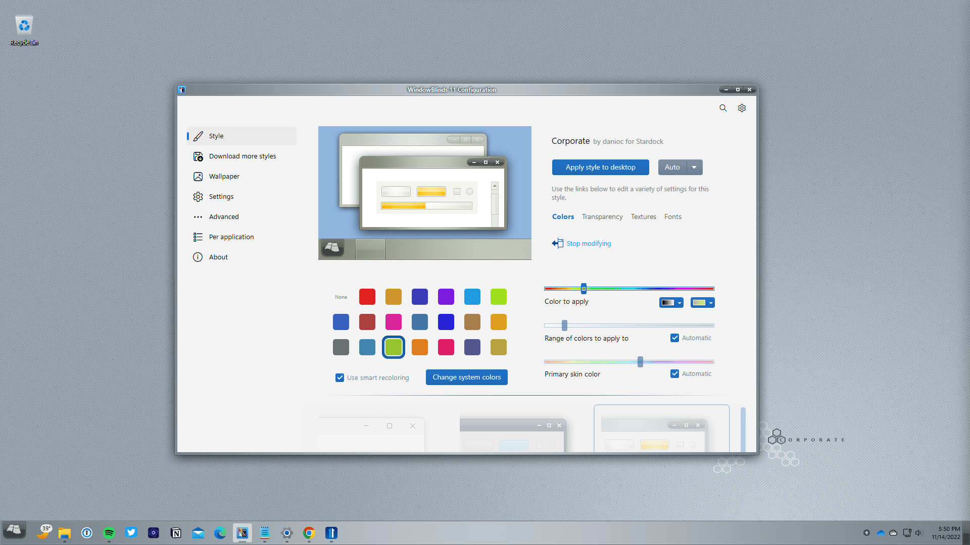Click the Stop modifying link

(588, 243)
